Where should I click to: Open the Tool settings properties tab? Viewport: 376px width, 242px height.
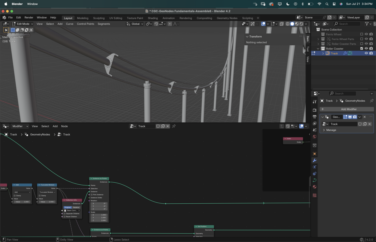(x=315, y=102)
